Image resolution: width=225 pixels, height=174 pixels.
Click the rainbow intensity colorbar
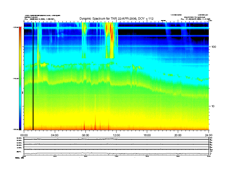coord(20,78)
